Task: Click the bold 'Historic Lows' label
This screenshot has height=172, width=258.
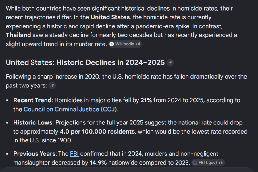Action: click(x=33, y=123)
